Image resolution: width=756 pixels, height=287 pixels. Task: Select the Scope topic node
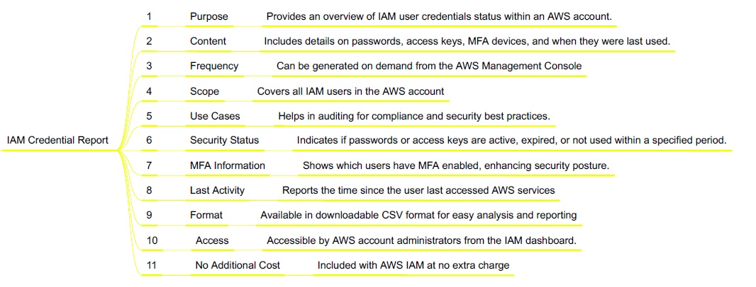tap(204, 91)
